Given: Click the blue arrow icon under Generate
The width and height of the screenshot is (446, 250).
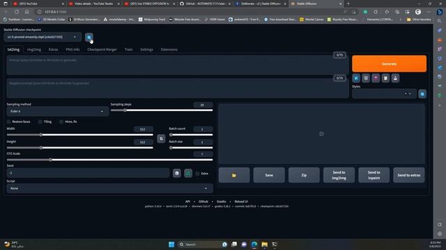Looking at the screenshot, I should click(356, 78).
